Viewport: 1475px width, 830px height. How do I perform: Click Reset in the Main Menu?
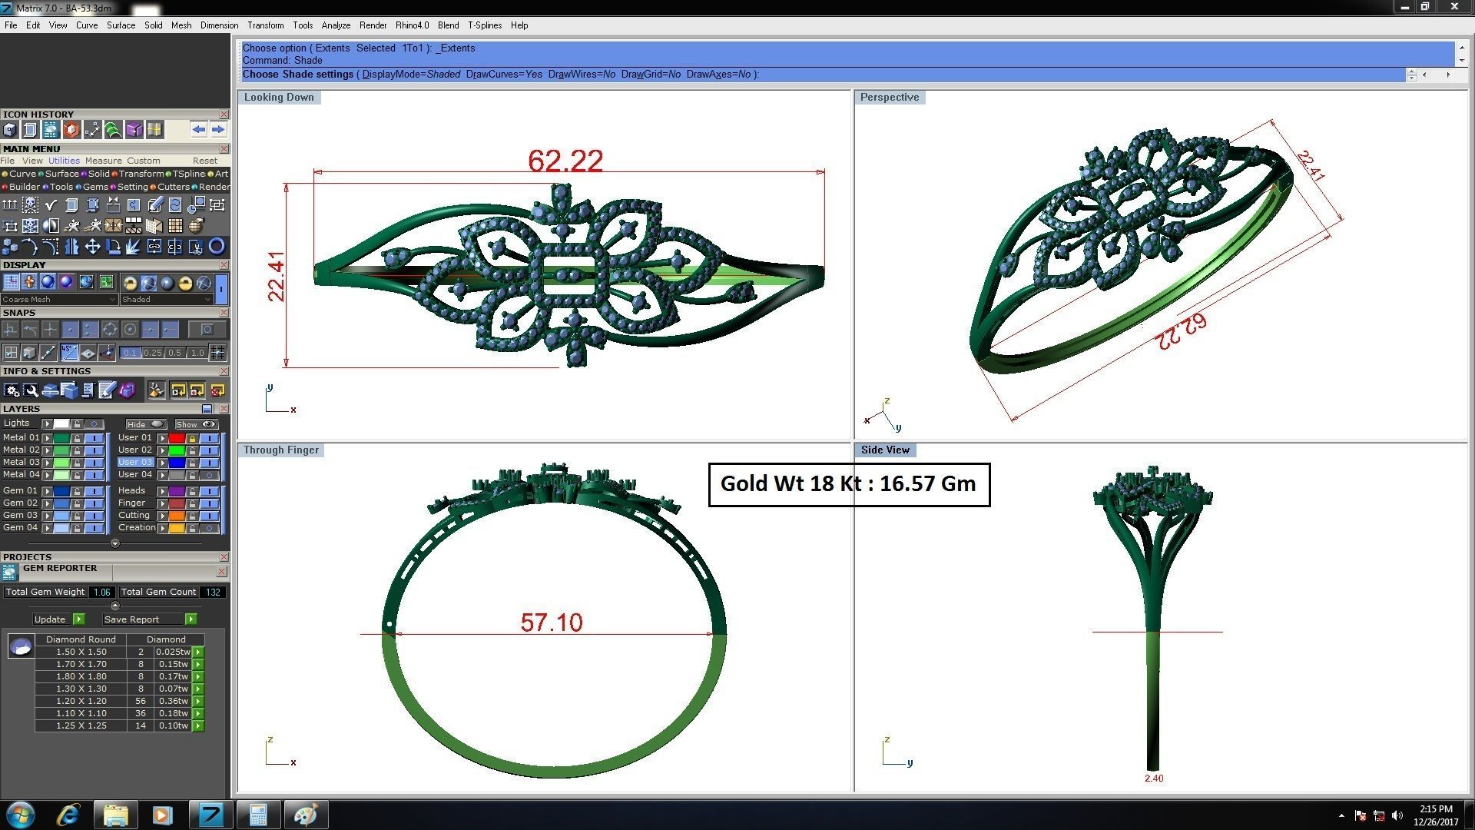pyautogui.click(x=205, y=161)
